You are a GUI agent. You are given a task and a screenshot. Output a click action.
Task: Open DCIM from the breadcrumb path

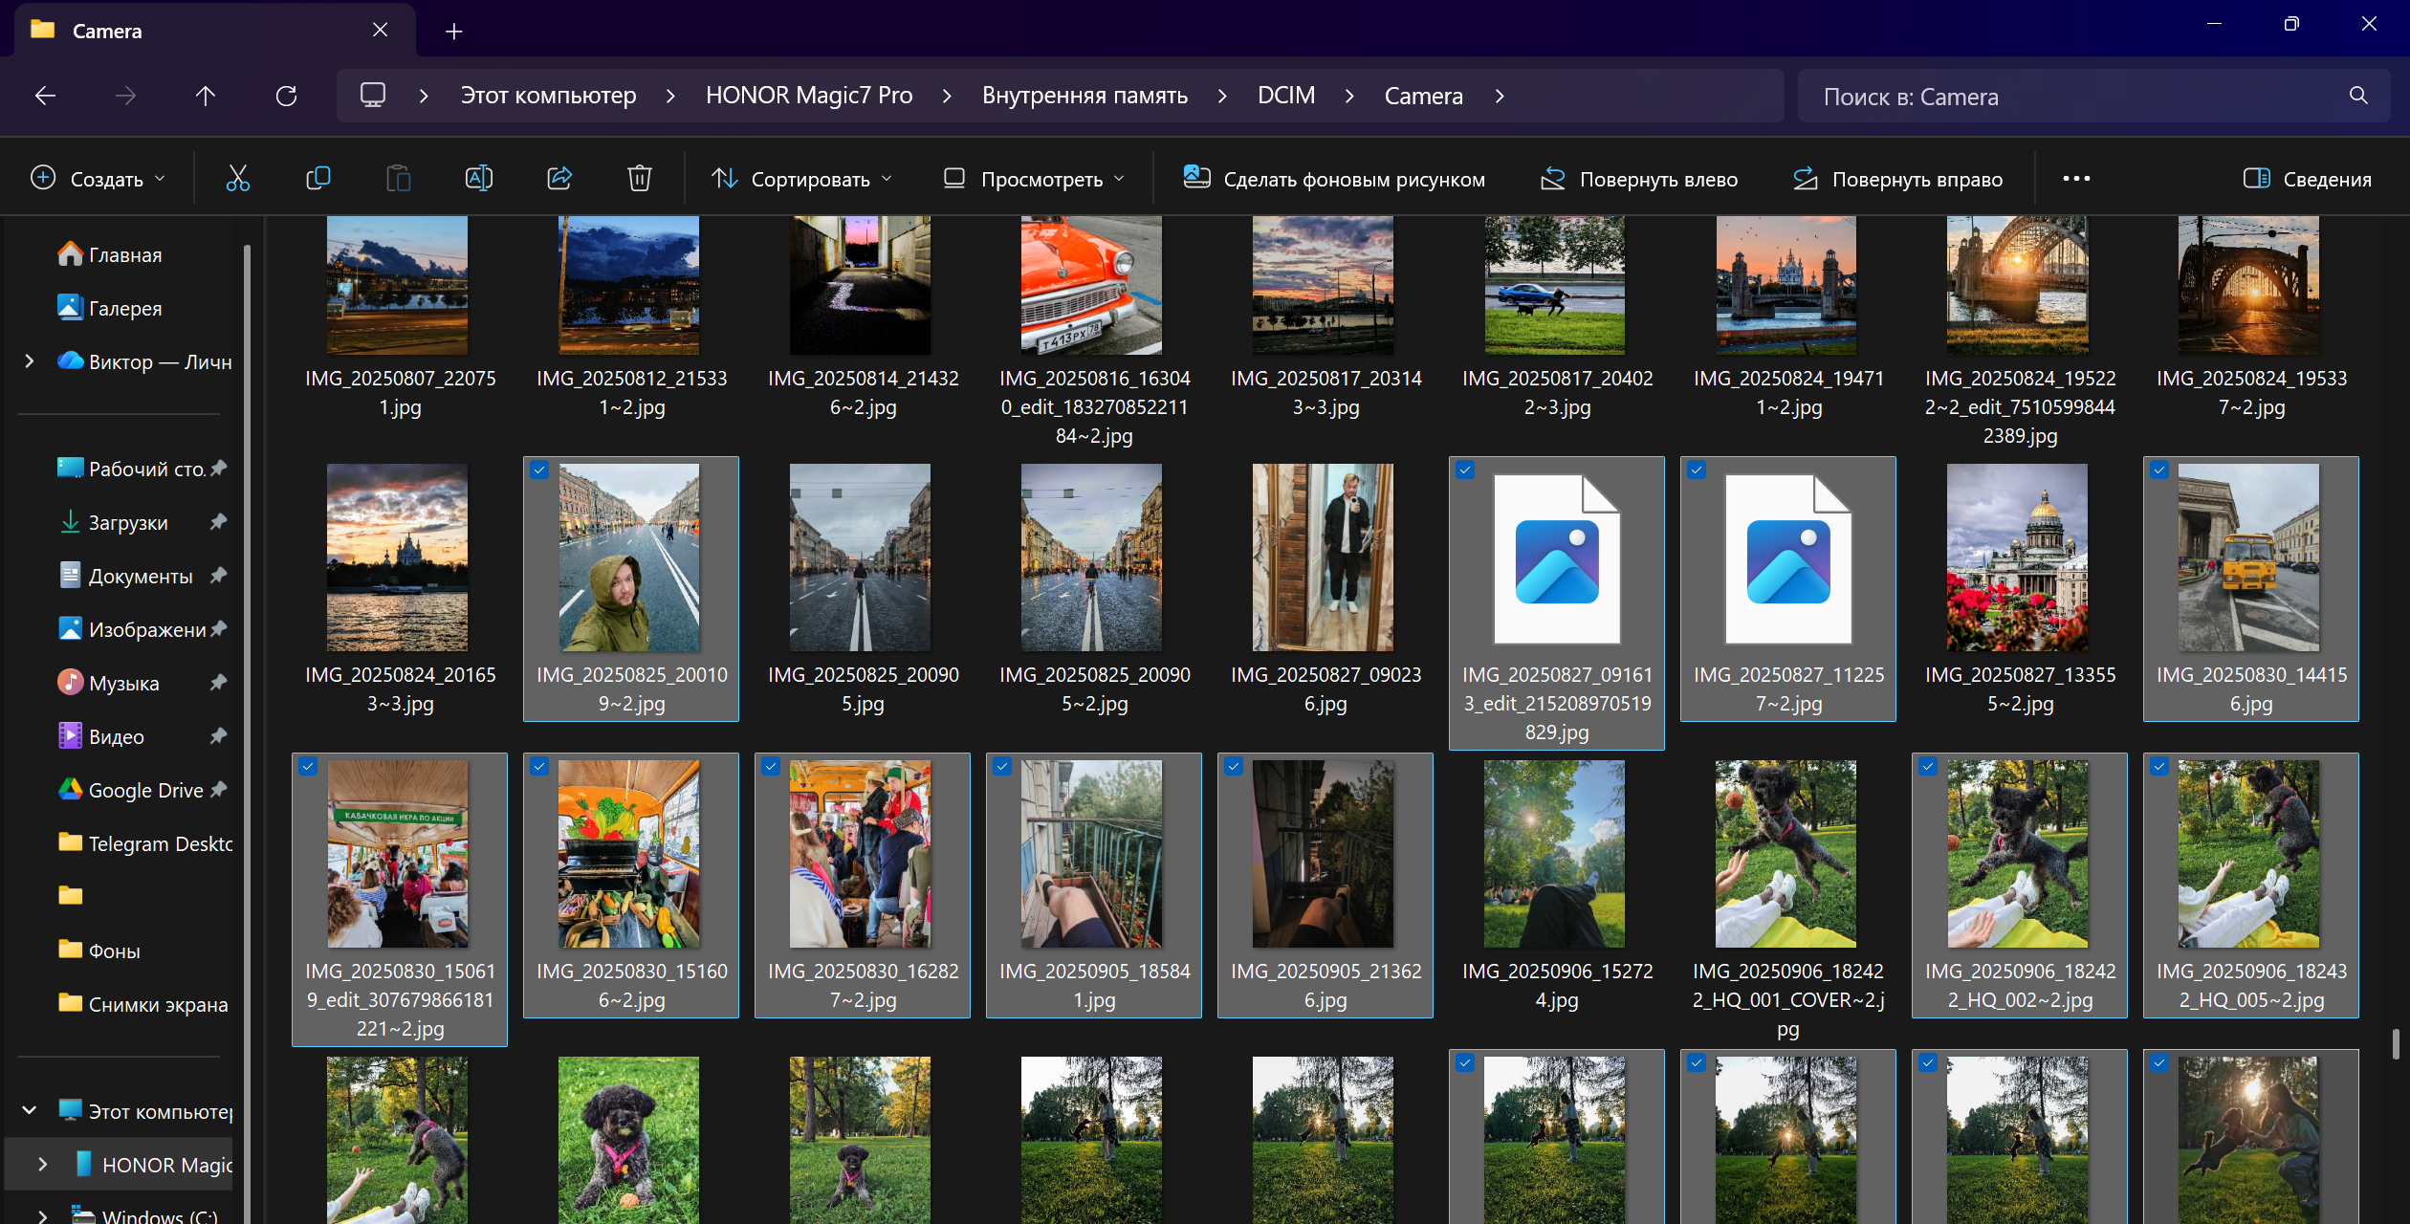click(1285, 95)
